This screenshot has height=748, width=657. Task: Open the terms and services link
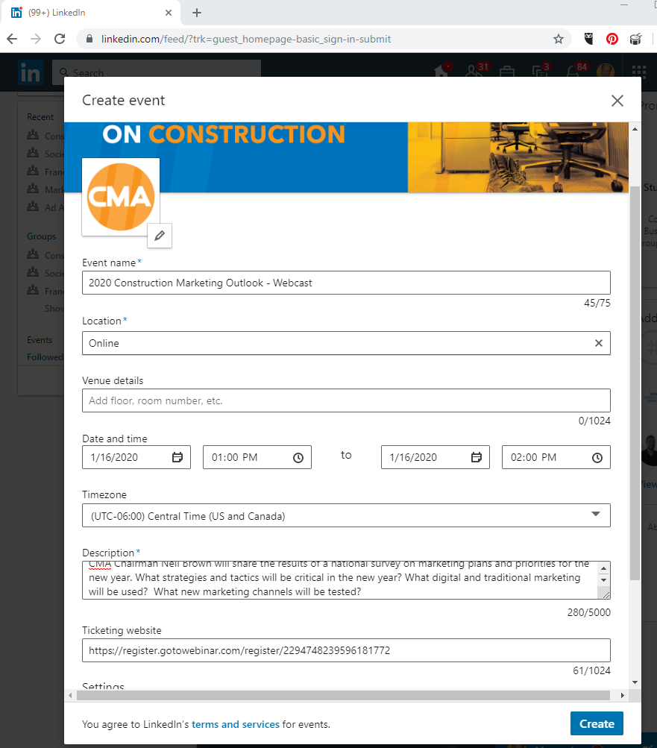pyautogui.click(x=235, y=724)
